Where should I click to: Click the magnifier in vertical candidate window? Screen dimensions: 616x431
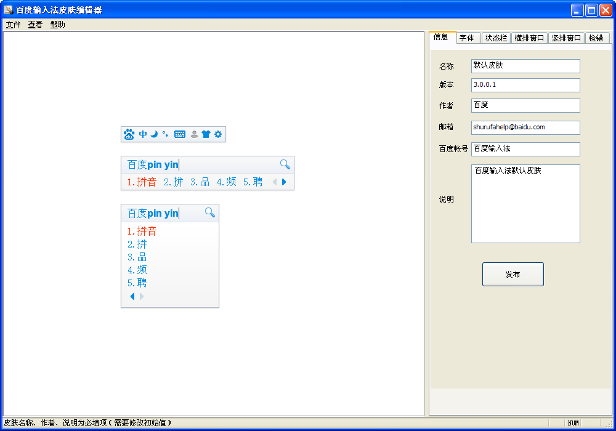(x=210, y=213)
